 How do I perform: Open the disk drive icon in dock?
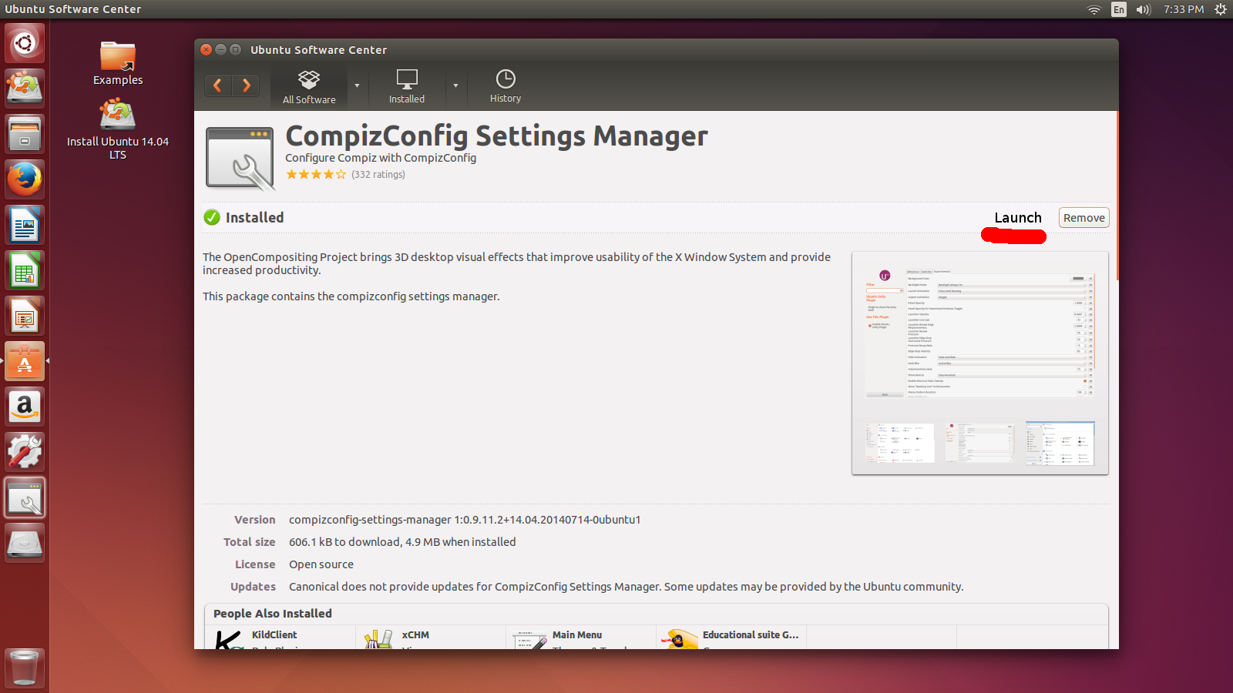tap(25, 543)
